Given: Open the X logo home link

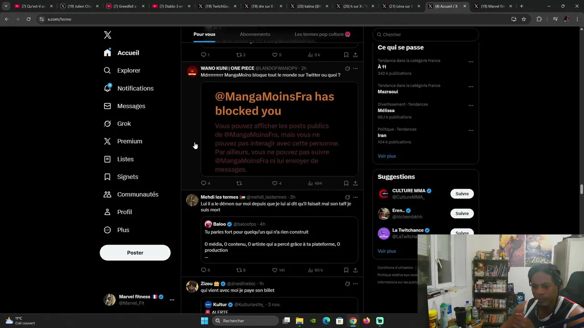Looking at the screenshot, I should [108, 35].
